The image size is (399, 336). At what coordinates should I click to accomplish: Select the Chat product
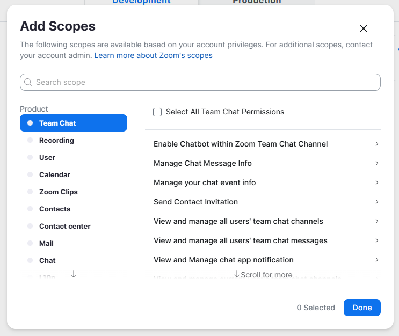[74, 260]
